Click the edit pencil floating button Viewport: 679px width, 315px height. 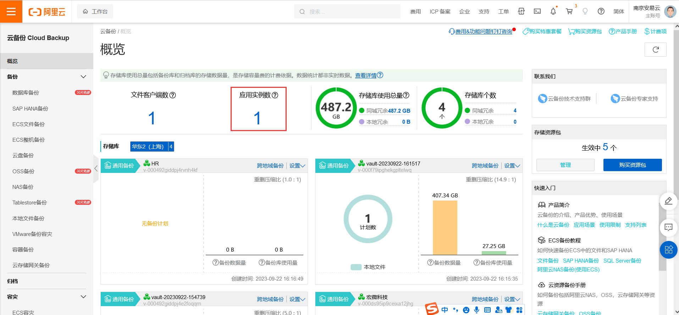(668, 201)
